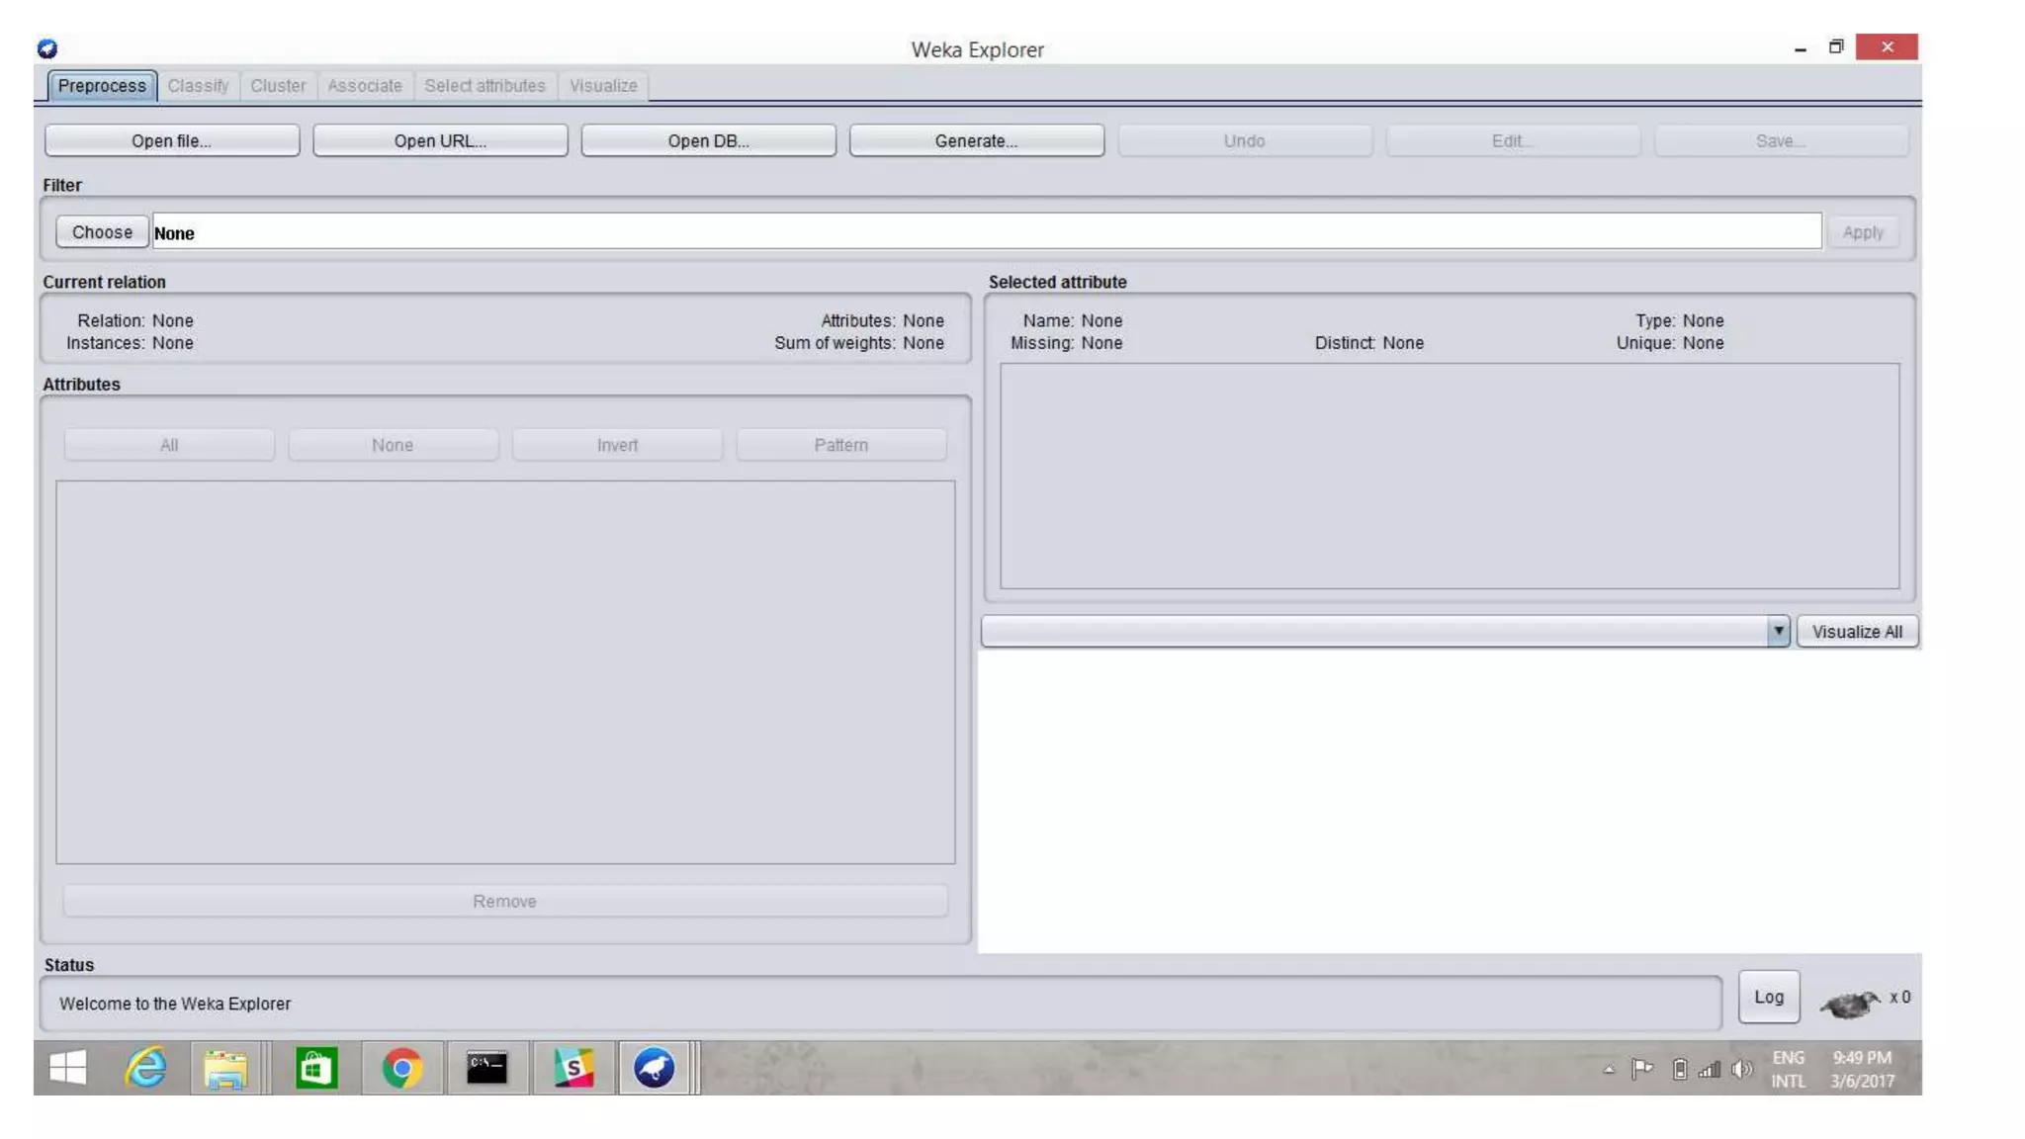Select Weka app icon in taskbar
This screenshot has width=2025, height=1139.
pyautogui.click(x=654, y=1068)
